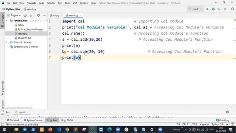Open the notifications action center icon
This screenshot has height=133, width=236.
tap(230, 130)
